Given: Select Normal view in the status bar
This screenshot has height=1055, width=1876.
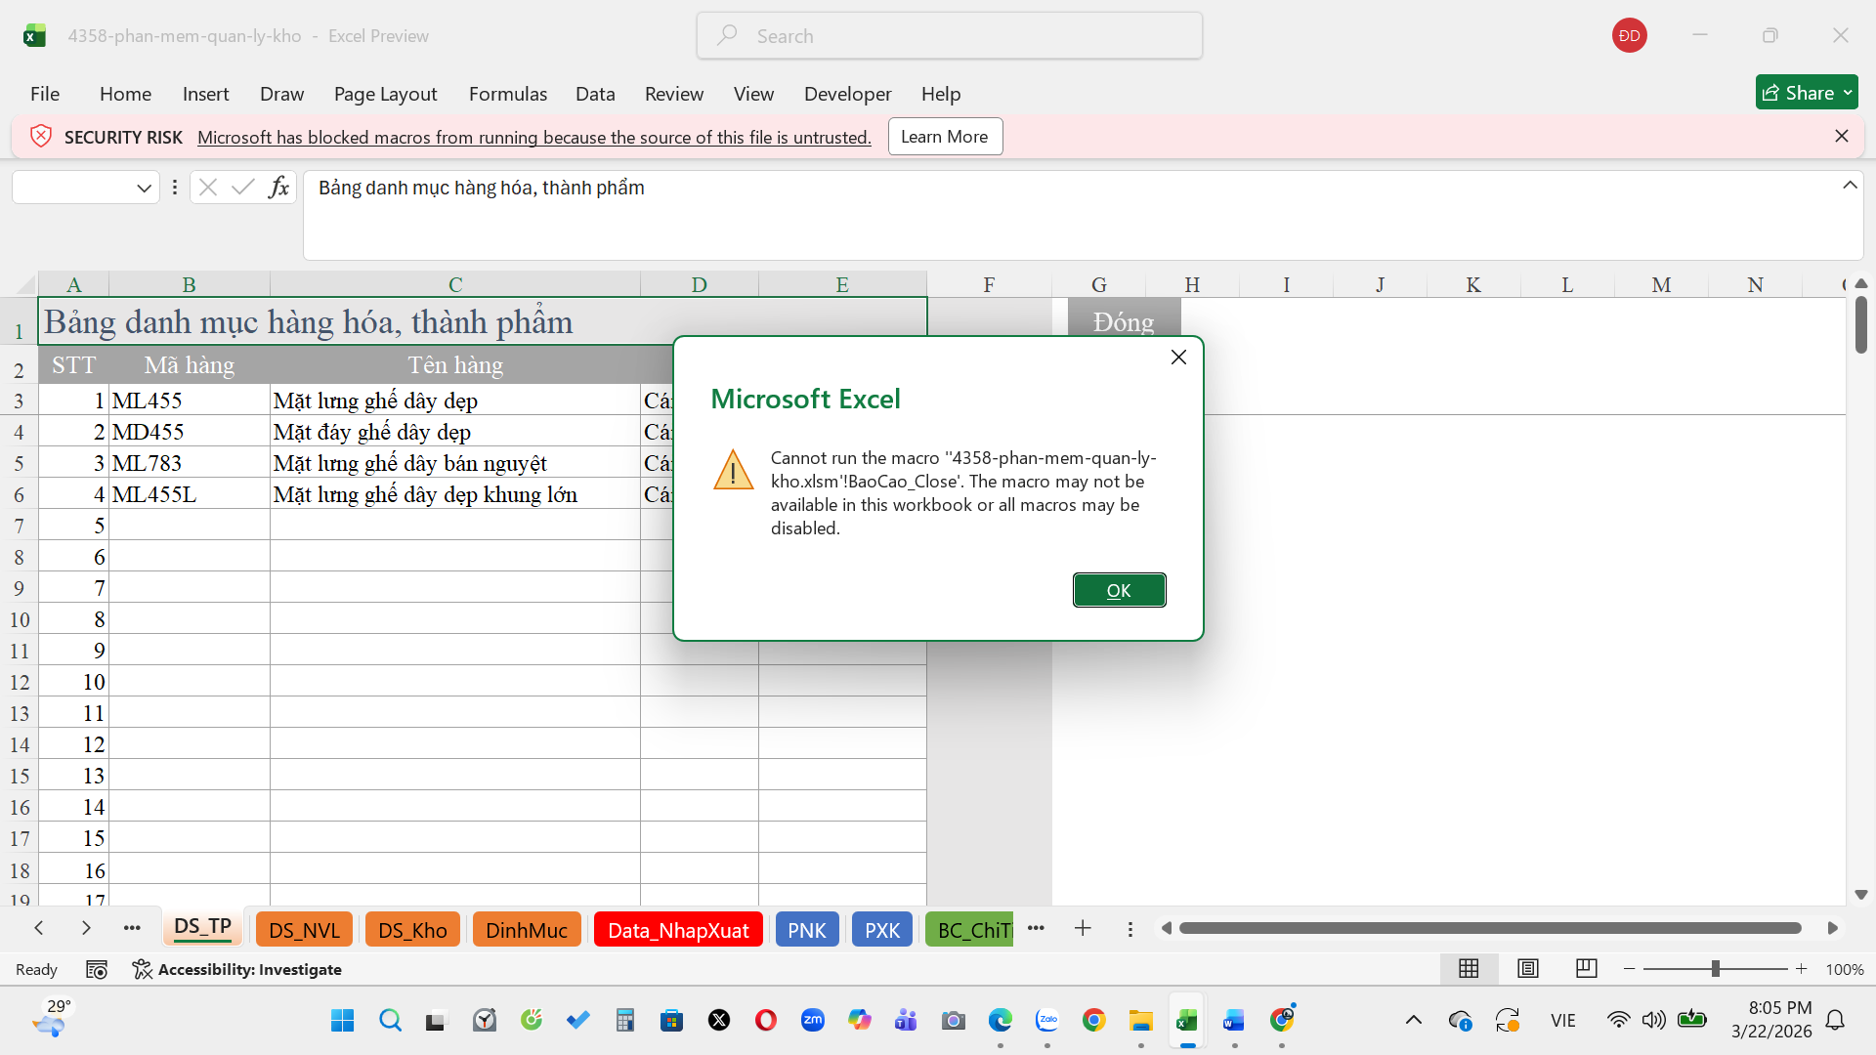Looking at the screenshot, I should click(x=1468, y=969).
